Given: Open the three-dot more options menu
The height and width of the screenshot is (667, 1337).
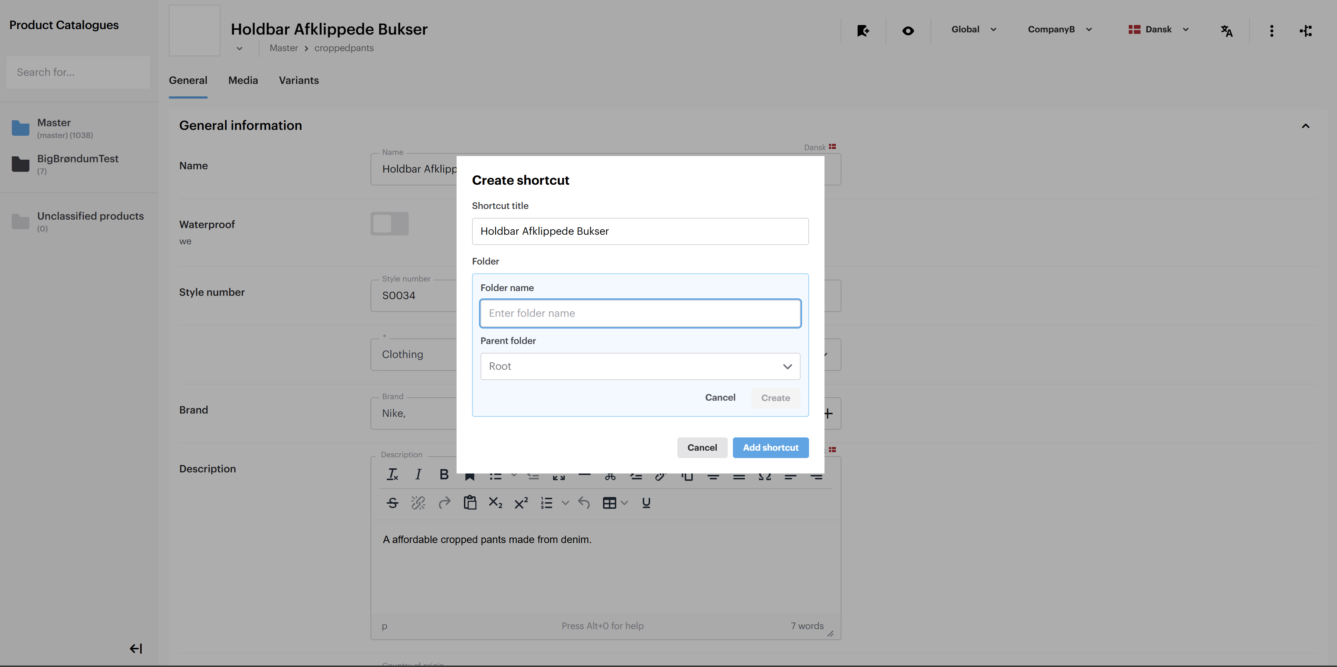Looking at the screenshot, I should coord(1271,31).
